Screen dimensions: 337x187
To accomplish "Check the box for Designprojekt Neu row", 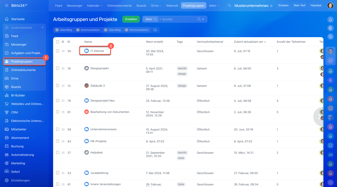I will pos(58,100).
